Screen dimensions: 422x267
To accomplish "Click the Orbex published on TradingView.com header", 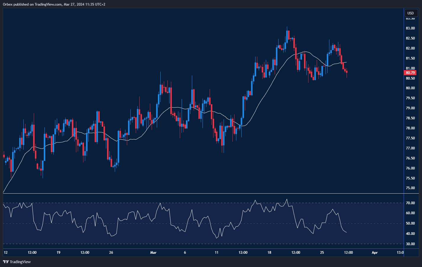I will [x=54, y=4].
